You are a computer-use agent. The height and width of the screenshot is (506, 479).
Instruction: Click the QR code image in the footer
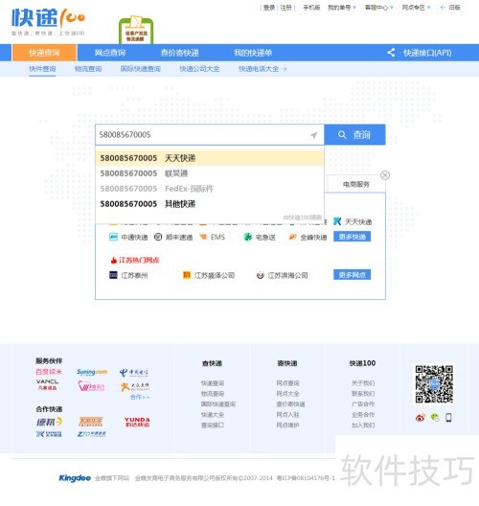pyautogui.click(x=434, y=384)
